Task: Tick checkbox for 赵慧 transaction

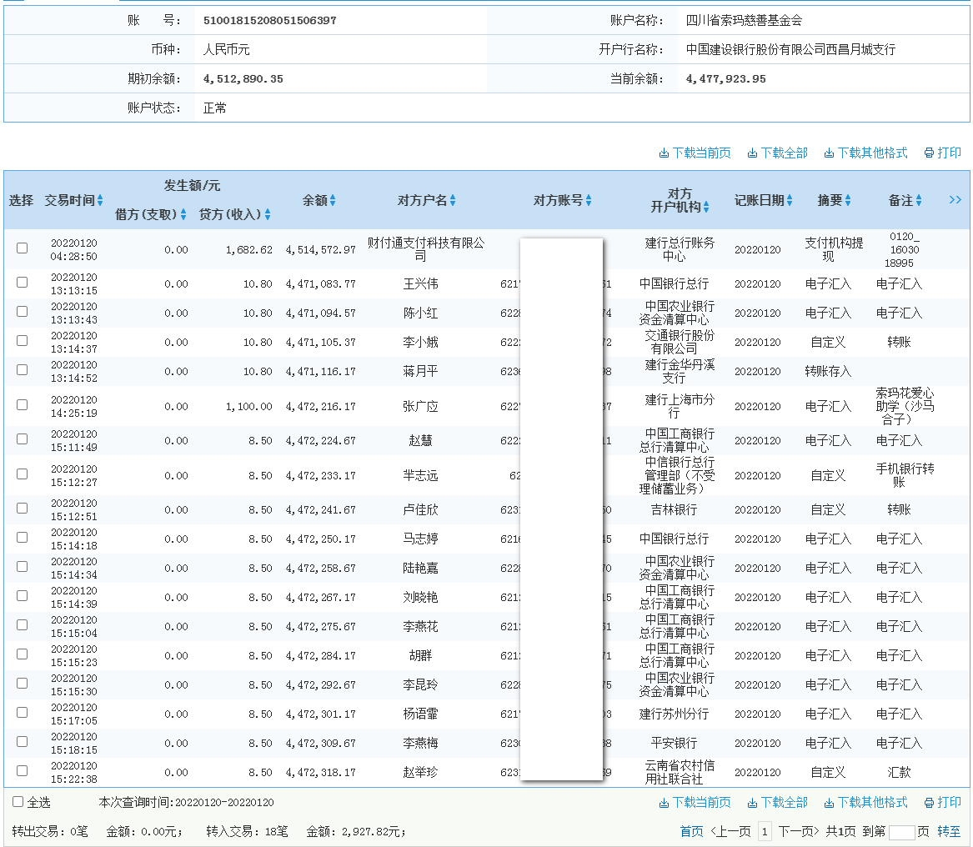Action: 23,439
